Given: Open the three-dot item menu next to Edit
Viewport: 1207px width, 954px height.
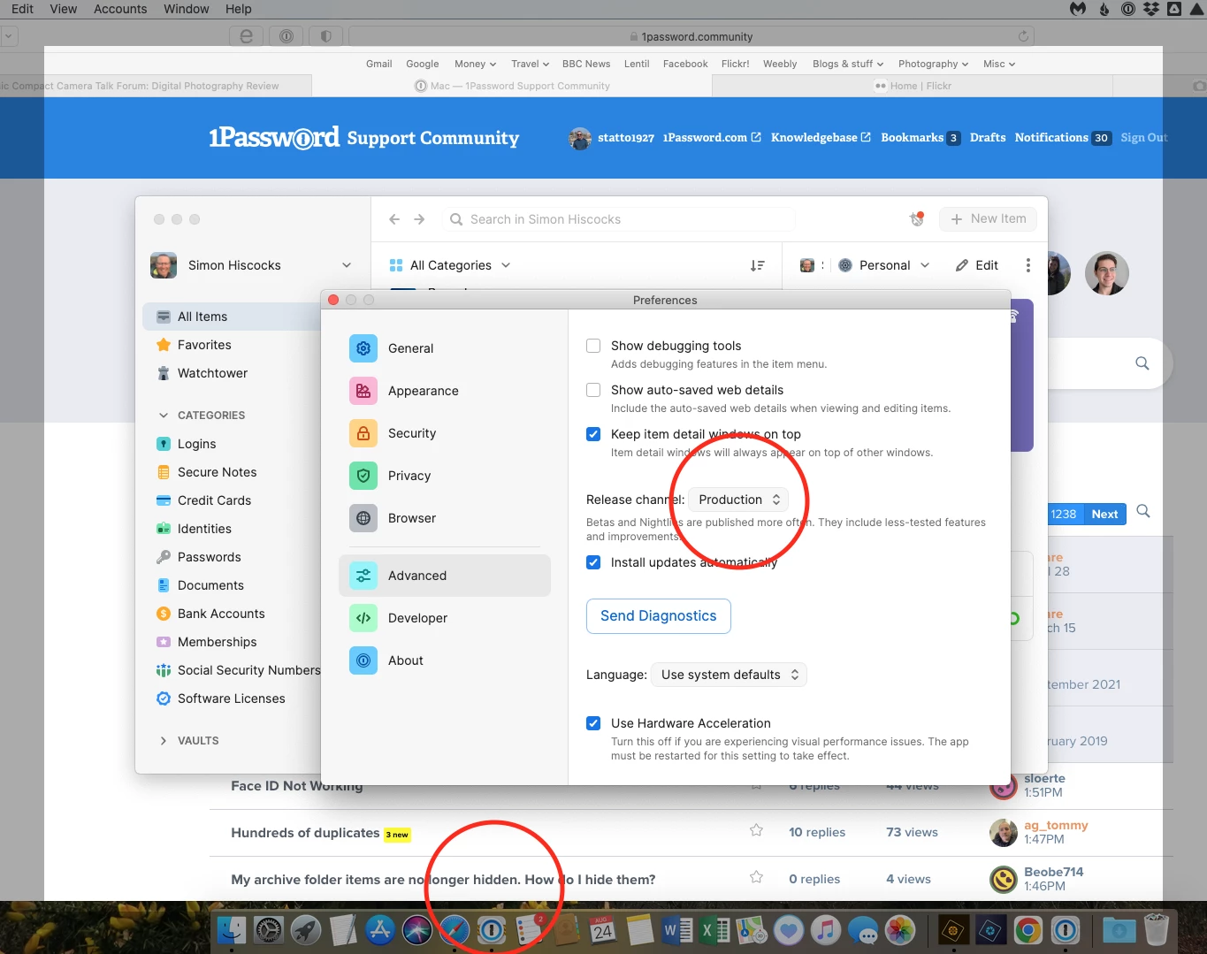Looking at the screenshot, I should (x=1027, y=265).
